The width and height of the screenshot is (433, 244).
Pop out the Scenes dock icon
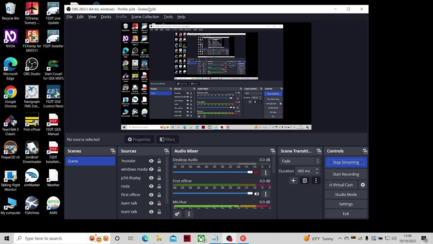pos(113,151)
